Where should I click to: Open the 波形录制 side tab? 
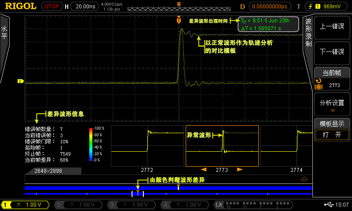click(308, 33)
